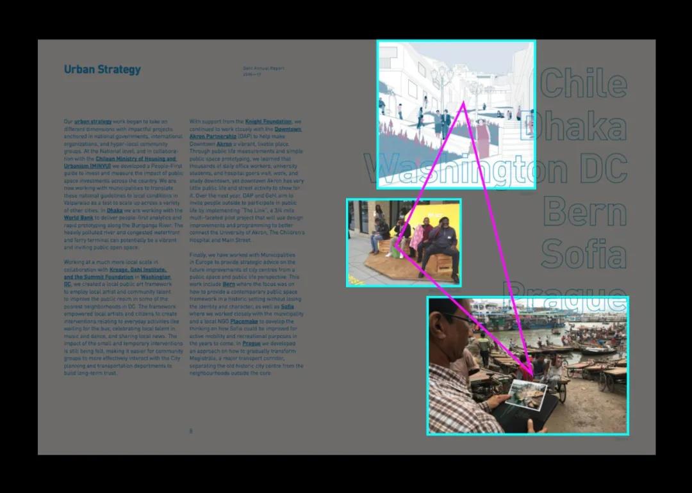This screenshot has height=493, width=692.
Task: Click the Washington DC link in body text
Action: 117,280
